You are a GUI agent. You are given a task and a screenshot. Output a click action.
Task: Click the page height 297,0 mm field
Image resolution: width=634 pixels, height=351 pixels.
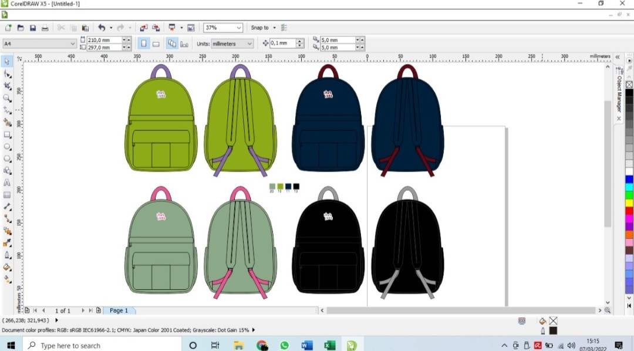[x=104, y=48]
